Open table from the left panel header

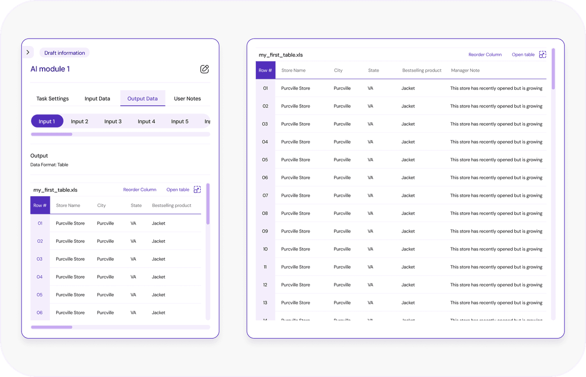click(x=177, y=189)
